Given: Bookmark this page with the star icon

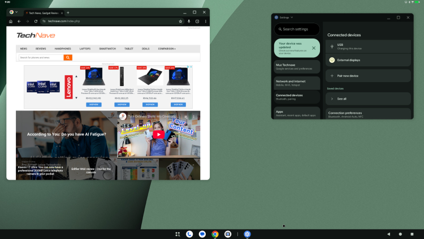Looking at the screenshot, I should click(180, 21).
